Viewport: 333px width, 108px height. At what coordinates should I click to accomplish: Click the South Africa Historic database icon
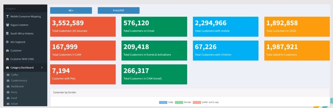(7, 34)
